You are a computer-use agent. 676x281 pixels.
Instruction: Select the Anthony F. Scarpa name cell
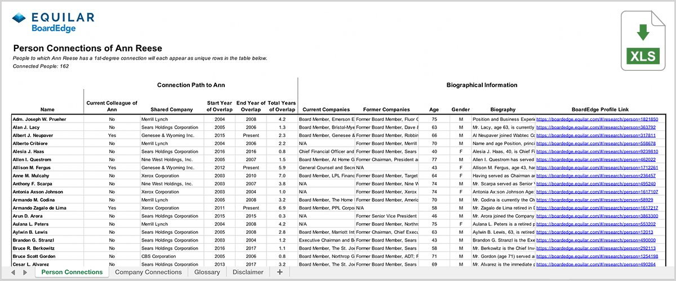click(47, 184)
